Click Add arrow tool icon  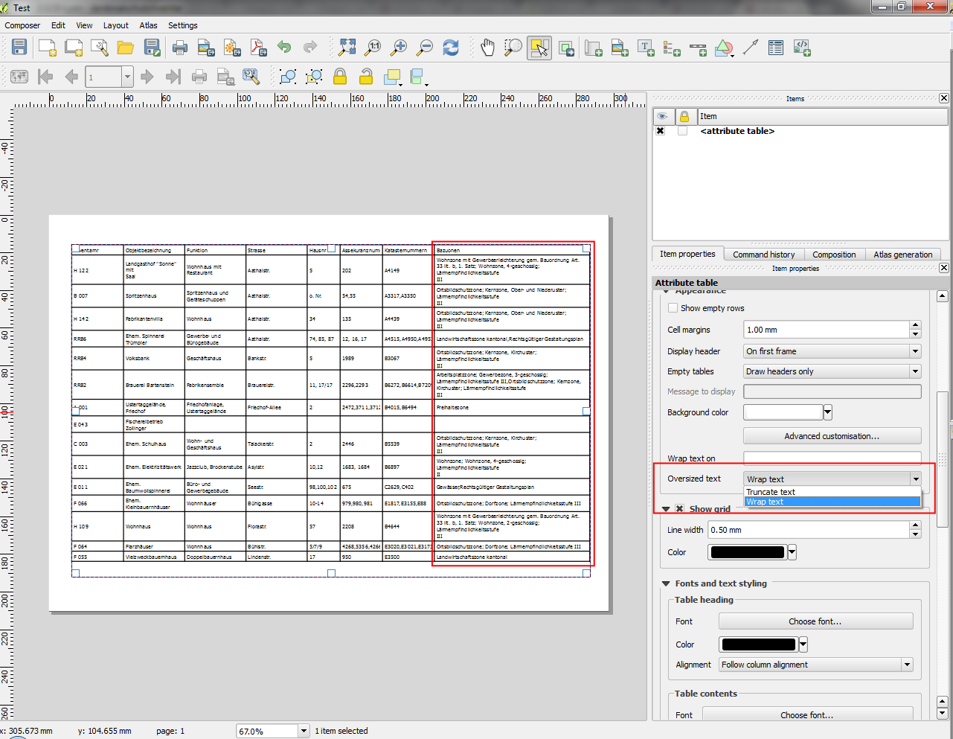point(751,48)
